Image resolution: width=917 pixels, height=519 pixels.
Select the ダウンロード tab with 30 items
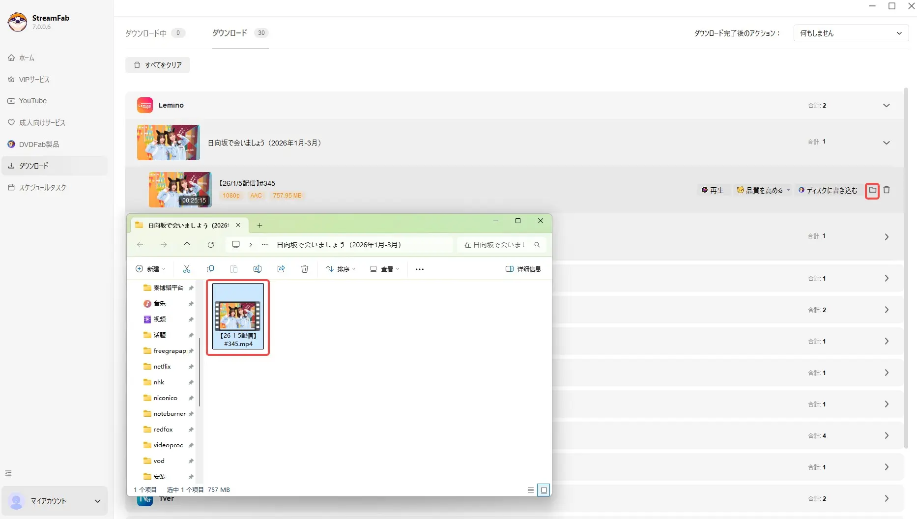click(240, 33)
